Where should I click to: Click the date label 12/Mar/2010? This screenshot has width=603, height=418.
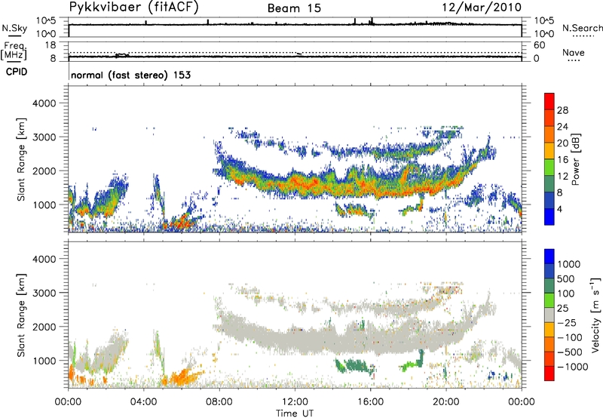coord(482,7)
